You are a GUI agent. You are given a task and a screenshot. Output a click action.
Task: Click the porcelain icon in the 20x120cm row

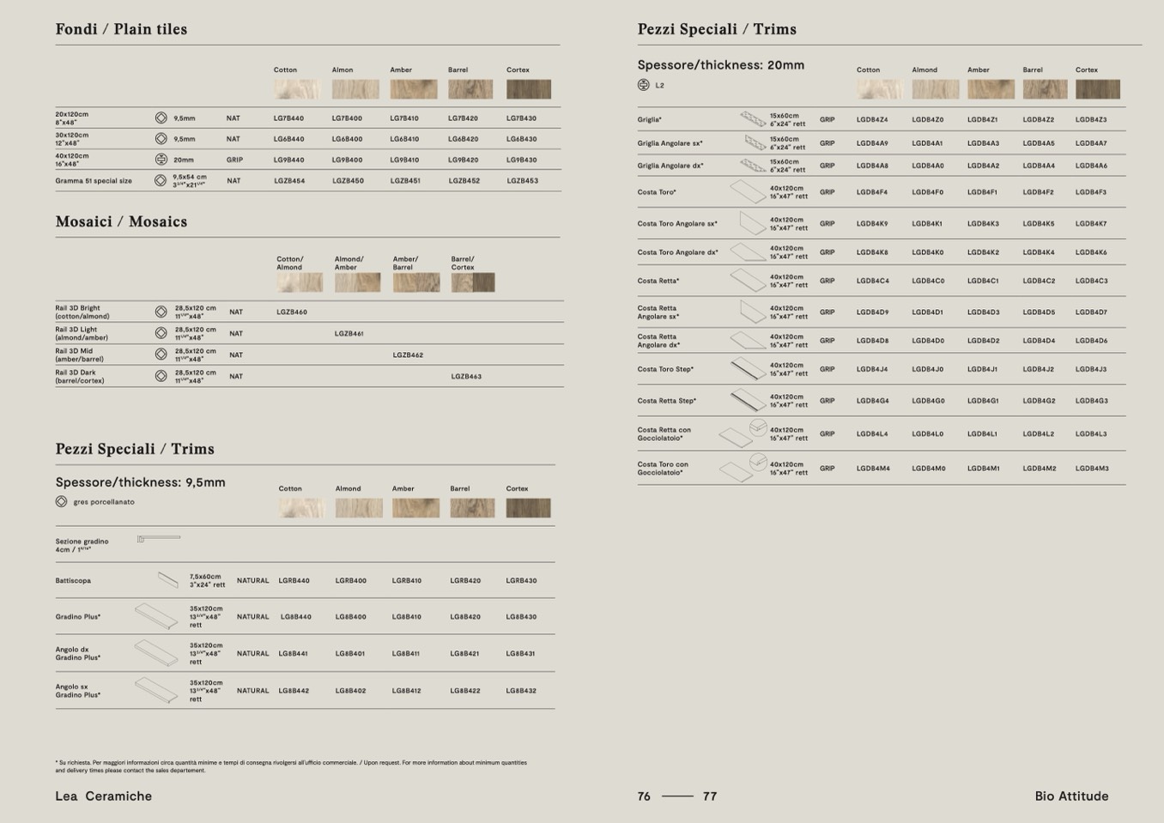(161, 118)
